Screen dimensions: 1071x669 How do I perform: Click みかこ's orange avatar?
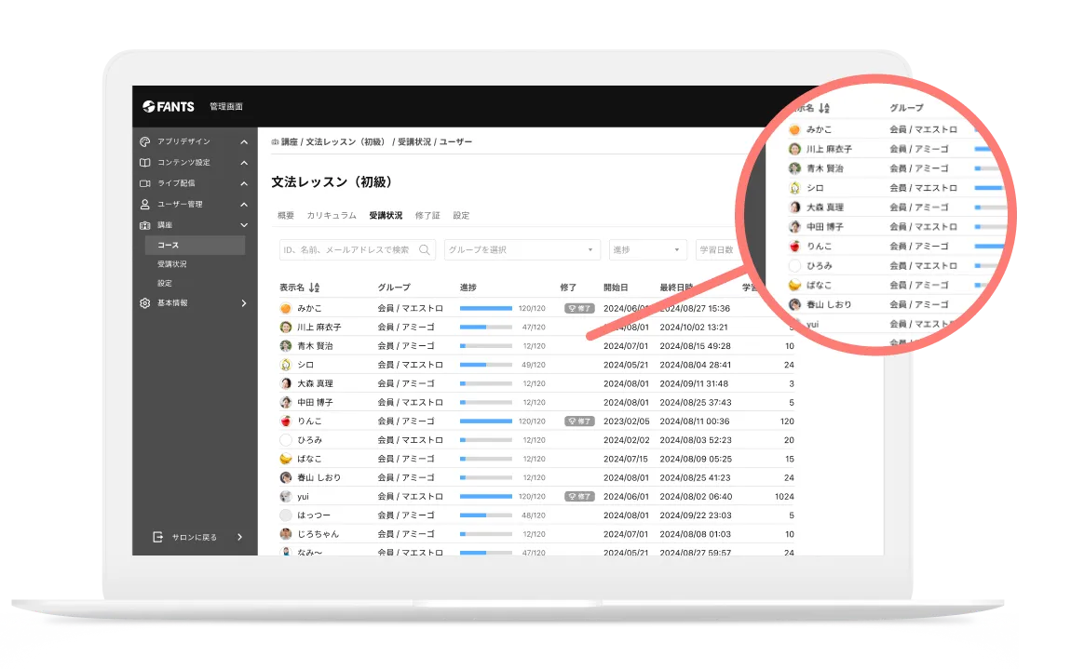(286, 309)
